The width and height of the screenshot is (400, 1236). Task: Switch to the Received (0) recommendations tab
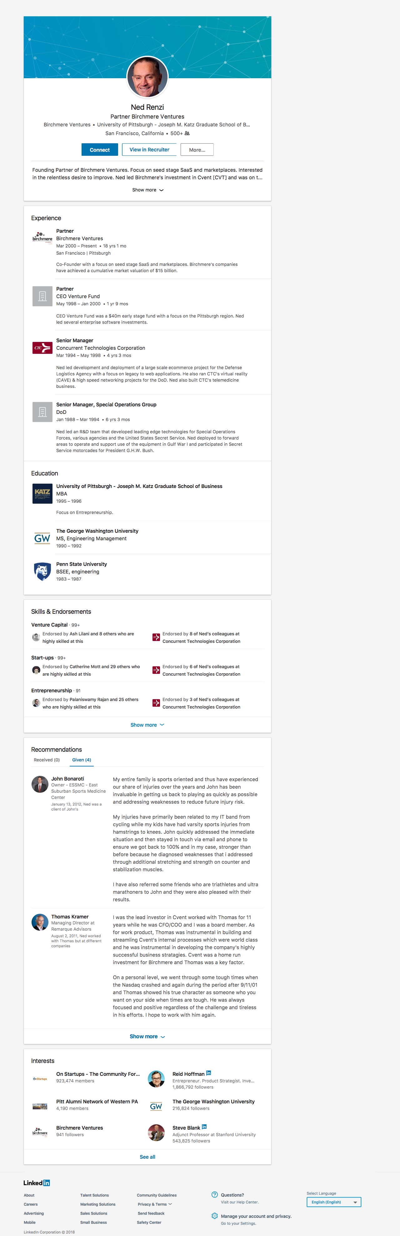(47, 760)
